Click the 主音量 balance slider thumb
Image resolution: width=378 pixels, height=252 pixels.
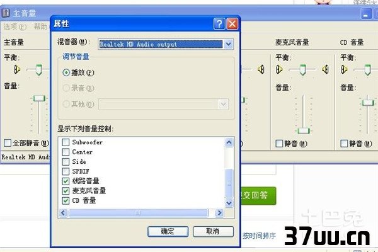tap(38, 70)
